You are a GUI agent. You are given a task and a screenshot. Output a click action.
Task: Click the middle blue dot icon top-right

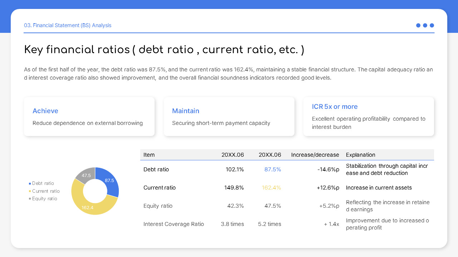tap(425, 25)
